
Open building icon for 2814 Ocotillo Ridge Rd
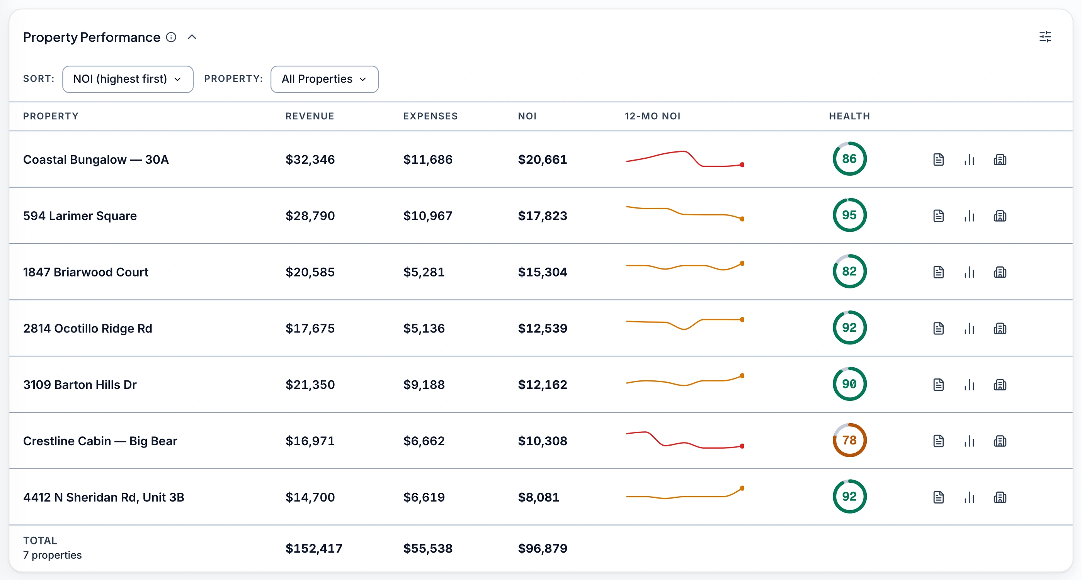(x=1000, y=328)
